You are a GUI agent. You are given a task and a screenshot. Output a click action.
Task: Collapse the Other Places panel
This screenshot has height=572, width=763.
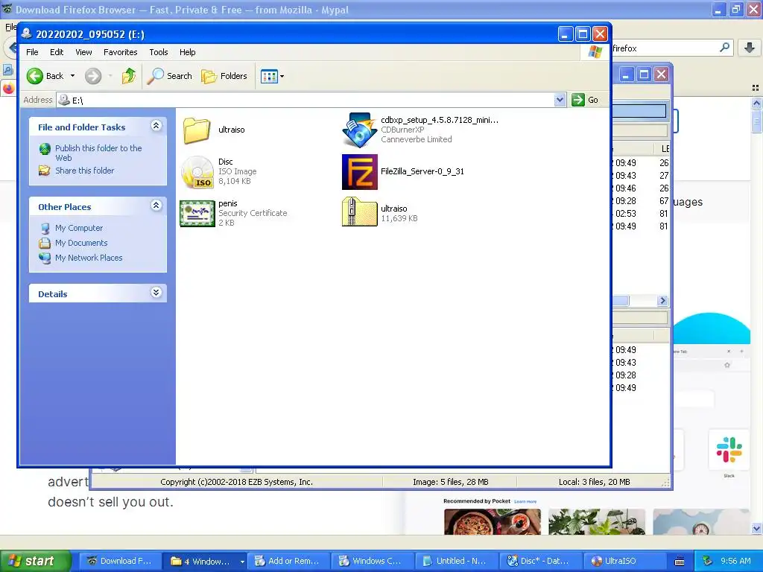156,206
